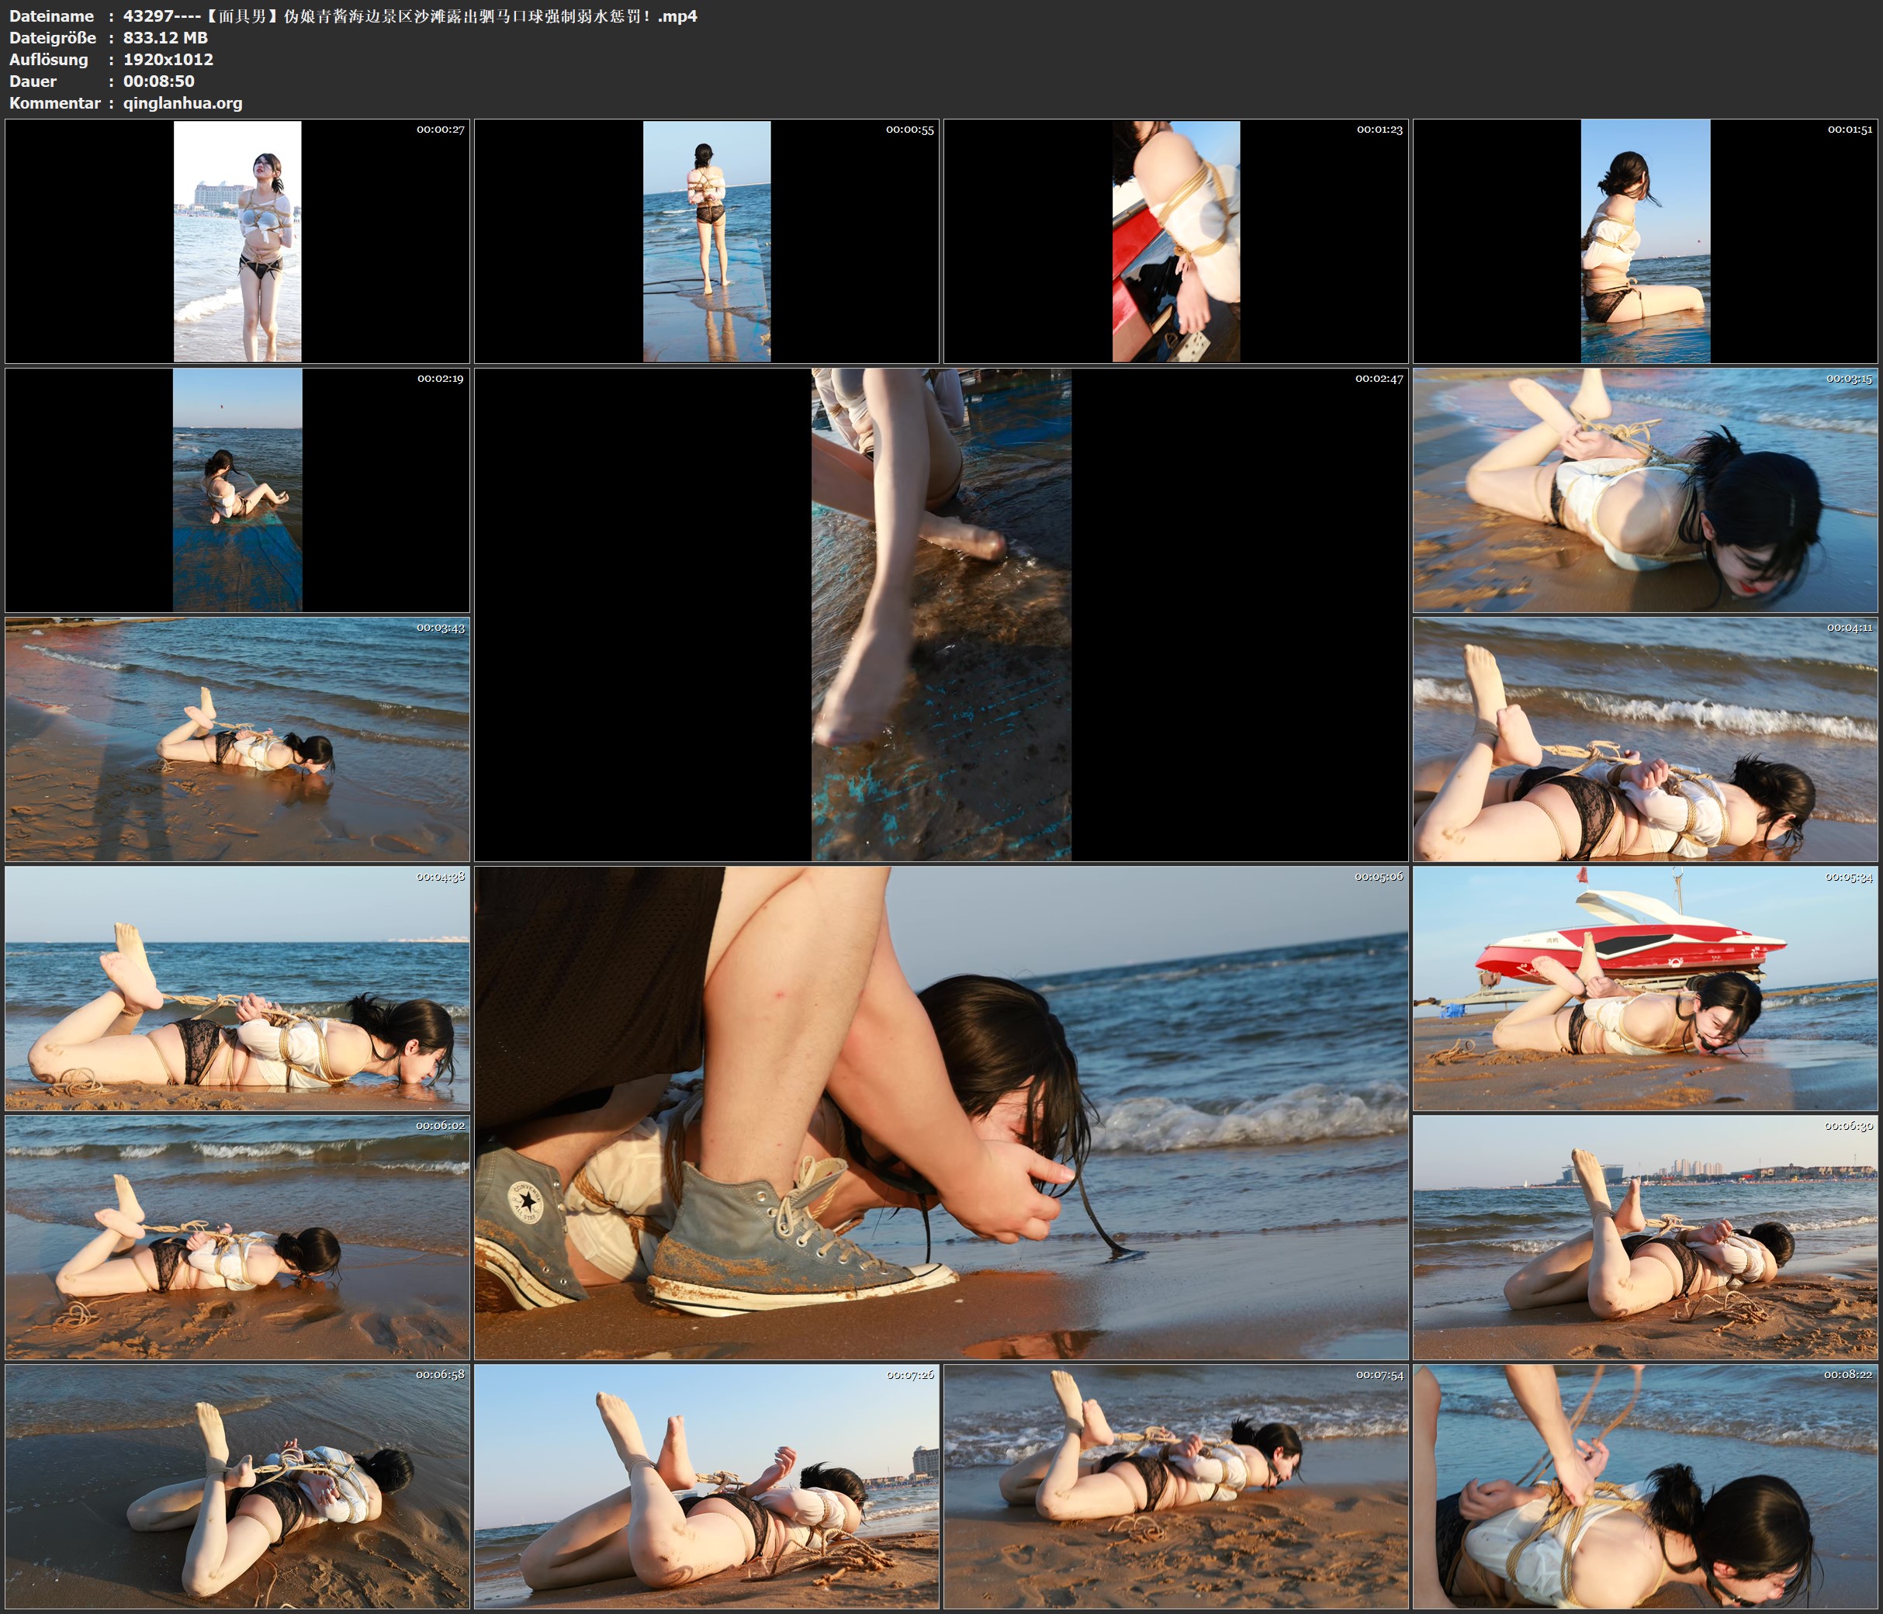This screenshot has width=1883, height=1614.
Task: Open the frame marked 00:00:55
Action: pos(706,242)
